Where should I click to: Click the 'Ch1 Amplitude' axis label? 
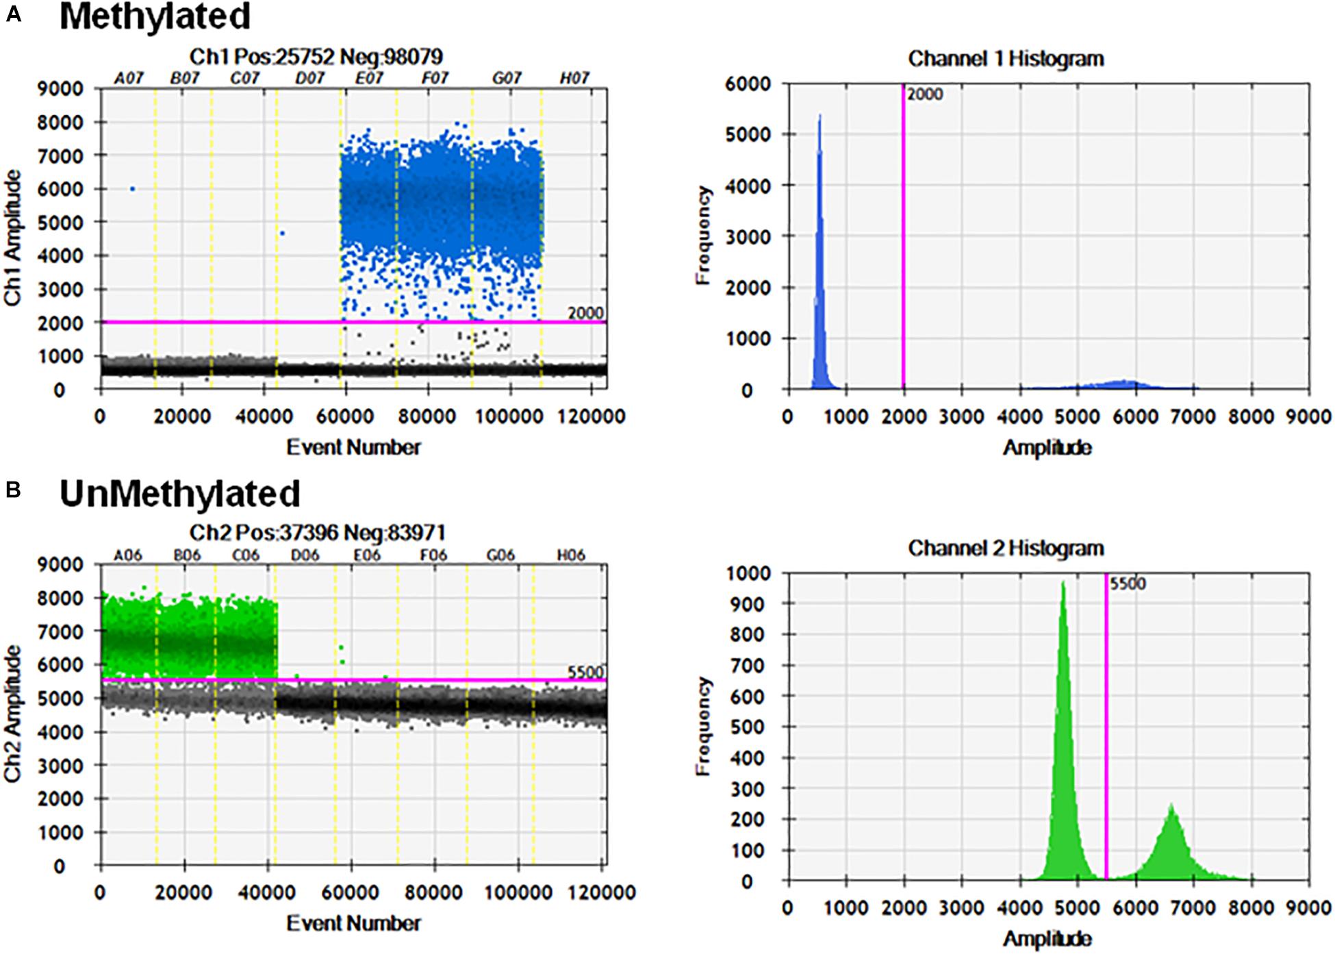[x=14, y=237]
